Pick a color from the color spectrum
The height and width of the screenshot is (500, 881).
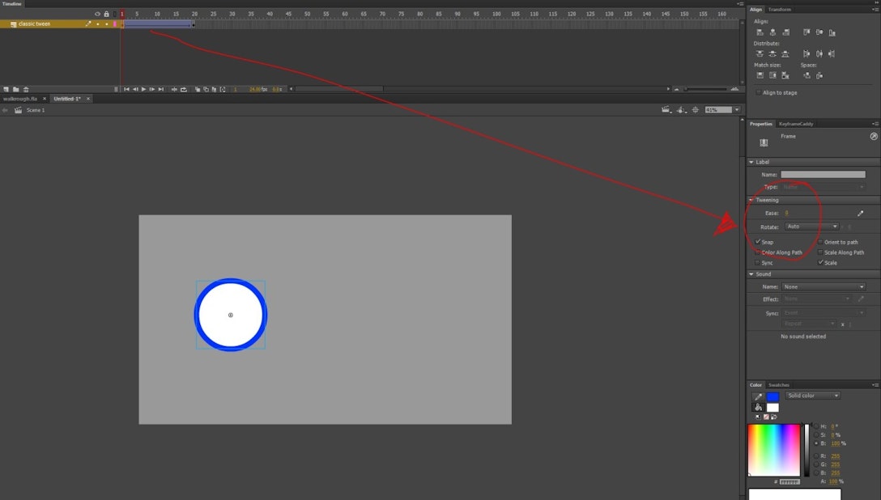point(774,449)
